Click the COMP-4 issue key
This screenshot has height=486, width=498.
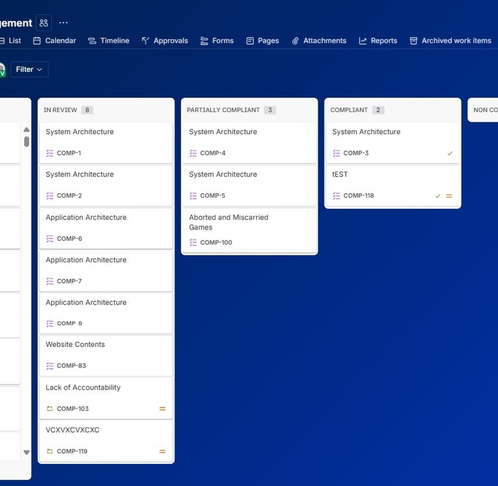pyautogui.click(x=213, y=153)
